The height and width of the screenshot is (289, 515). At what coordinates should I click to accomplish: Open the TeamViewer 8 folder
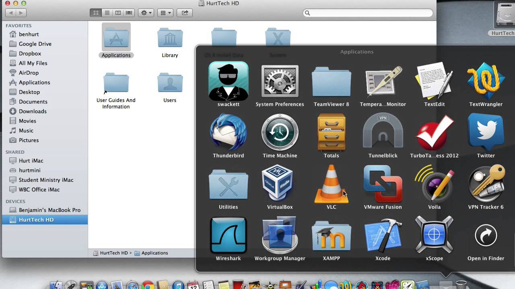tap(331, 82)
